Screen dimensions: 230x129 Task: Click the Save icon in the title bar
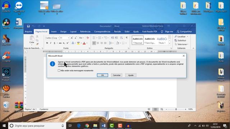(x=28, y=26)
